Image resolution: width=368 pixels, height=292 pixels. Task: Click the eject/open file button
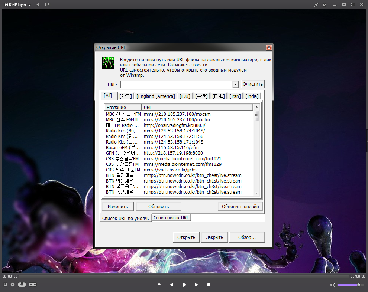pos(159,285)
